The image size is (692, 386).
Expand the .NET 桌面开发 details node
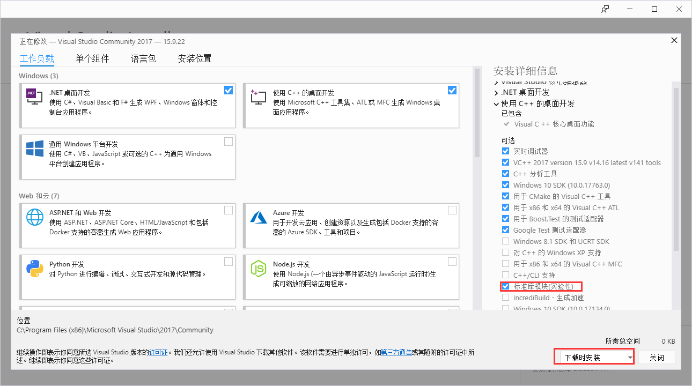click(x=496, y=93)
